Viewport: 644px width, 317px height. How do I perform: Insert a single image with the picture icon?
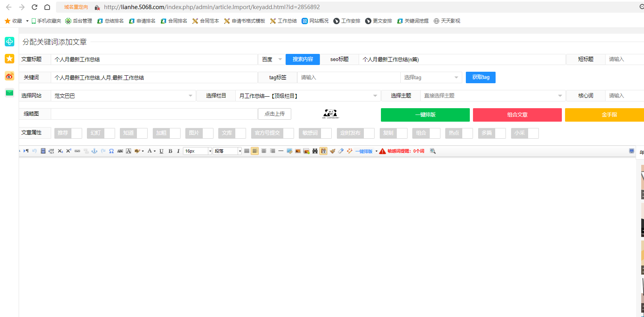pos(298,151)
